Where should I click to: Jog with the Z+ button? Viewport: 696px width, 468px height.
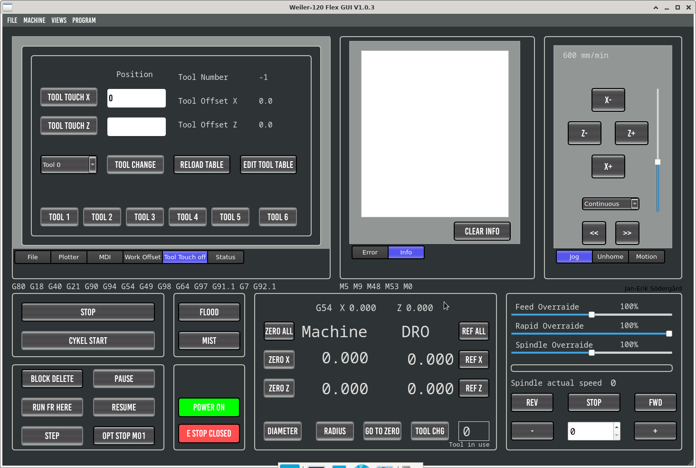(632, 133)
